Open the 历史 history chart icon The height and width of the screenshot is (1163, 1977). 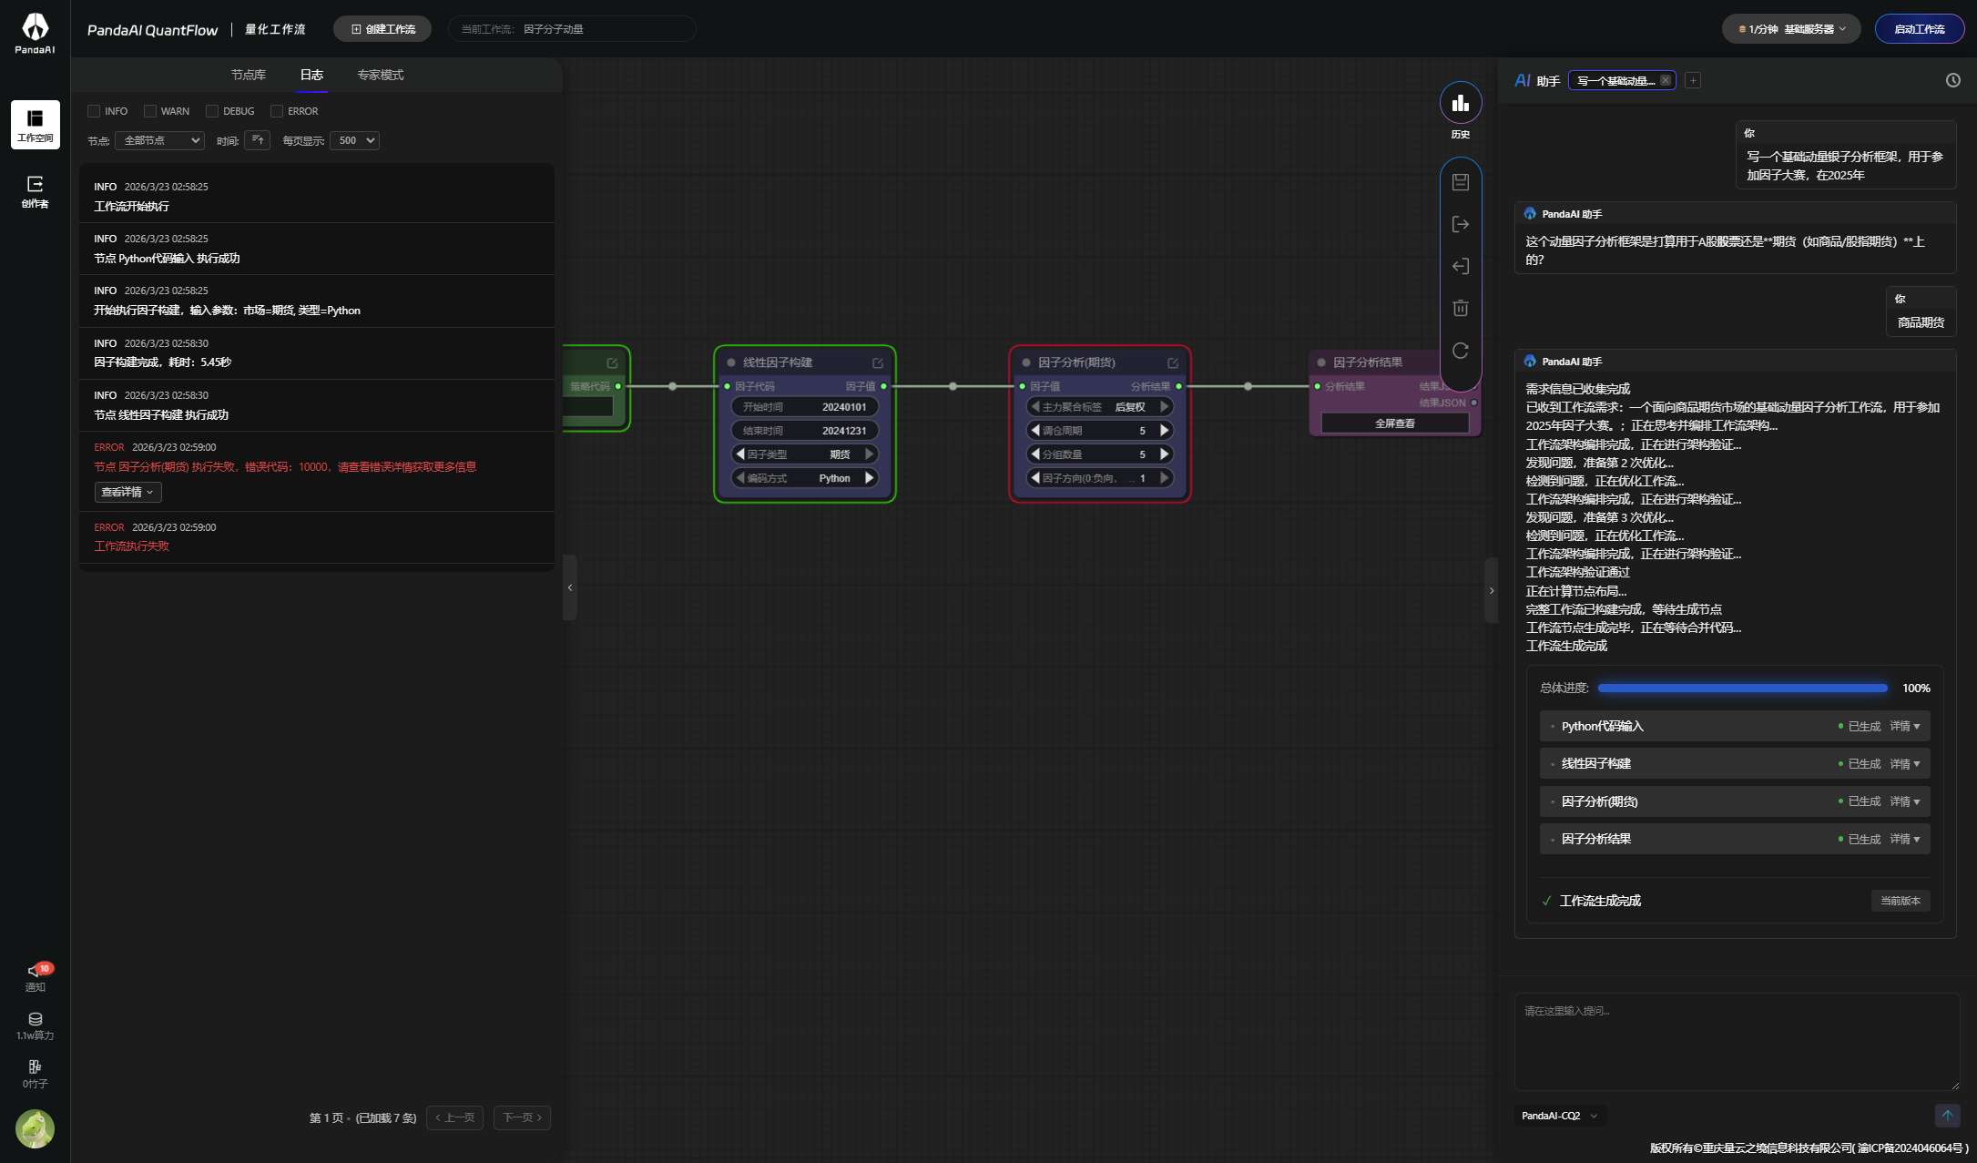[x=1460, y=103]
